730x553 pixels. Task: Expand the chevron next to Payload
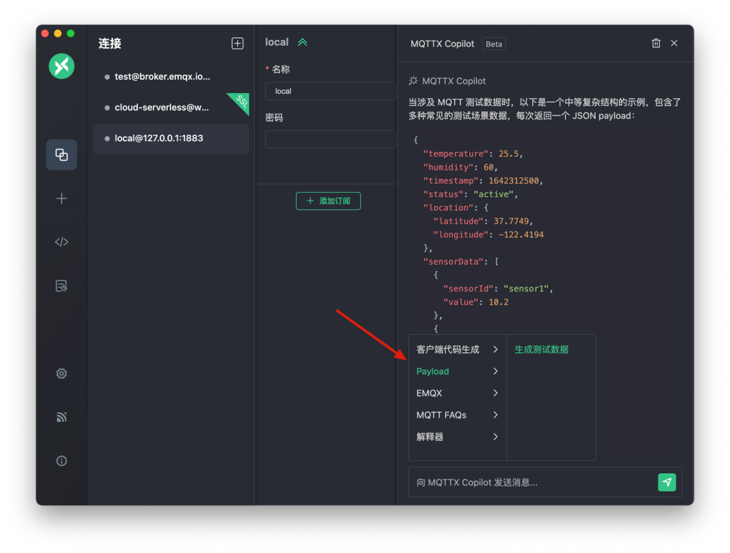pos(495,371)
